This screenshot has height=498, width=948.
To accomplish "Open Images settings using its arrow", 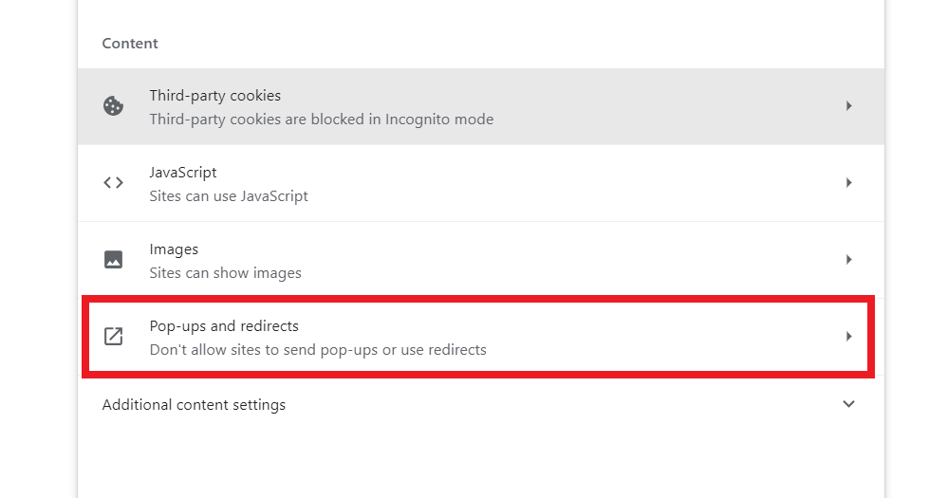I will (849, 260).
